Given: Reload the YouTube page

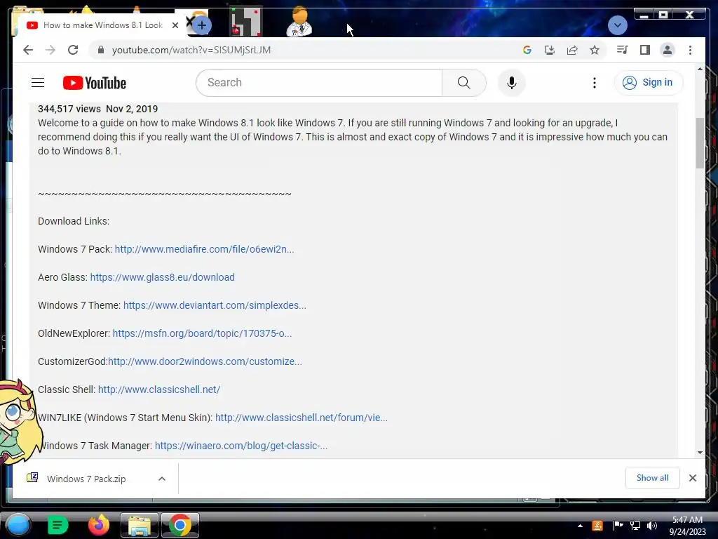Looking at the screenshot, I should click(73, 50).
